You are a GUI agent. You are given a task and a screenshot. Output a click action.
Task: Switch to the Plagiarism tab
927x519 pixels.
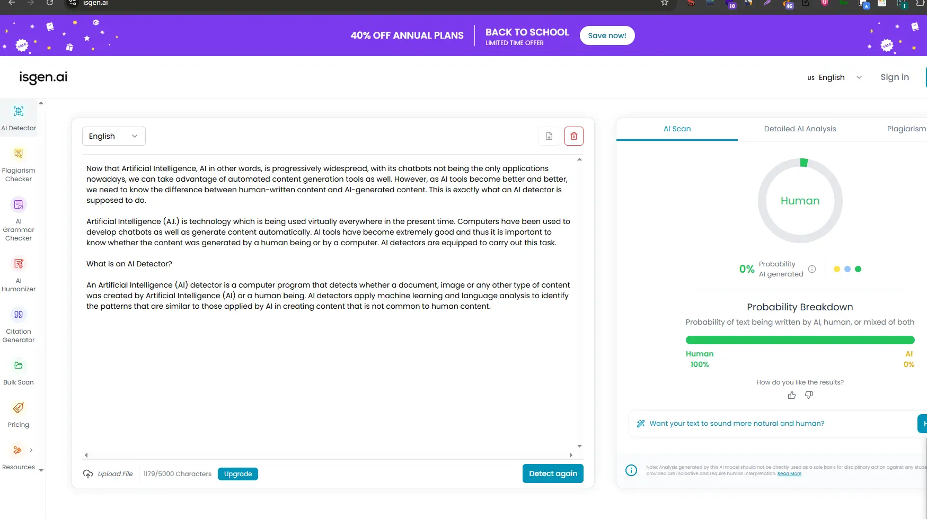coord(906,129)
